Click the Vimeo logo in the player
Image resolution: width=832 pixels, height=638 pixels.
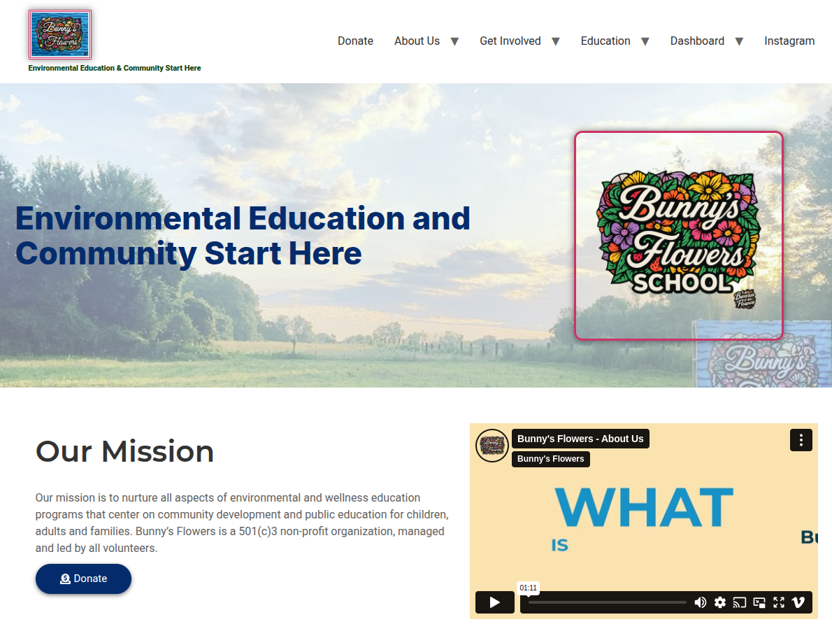pyautogui.click(x=798, y=602)
